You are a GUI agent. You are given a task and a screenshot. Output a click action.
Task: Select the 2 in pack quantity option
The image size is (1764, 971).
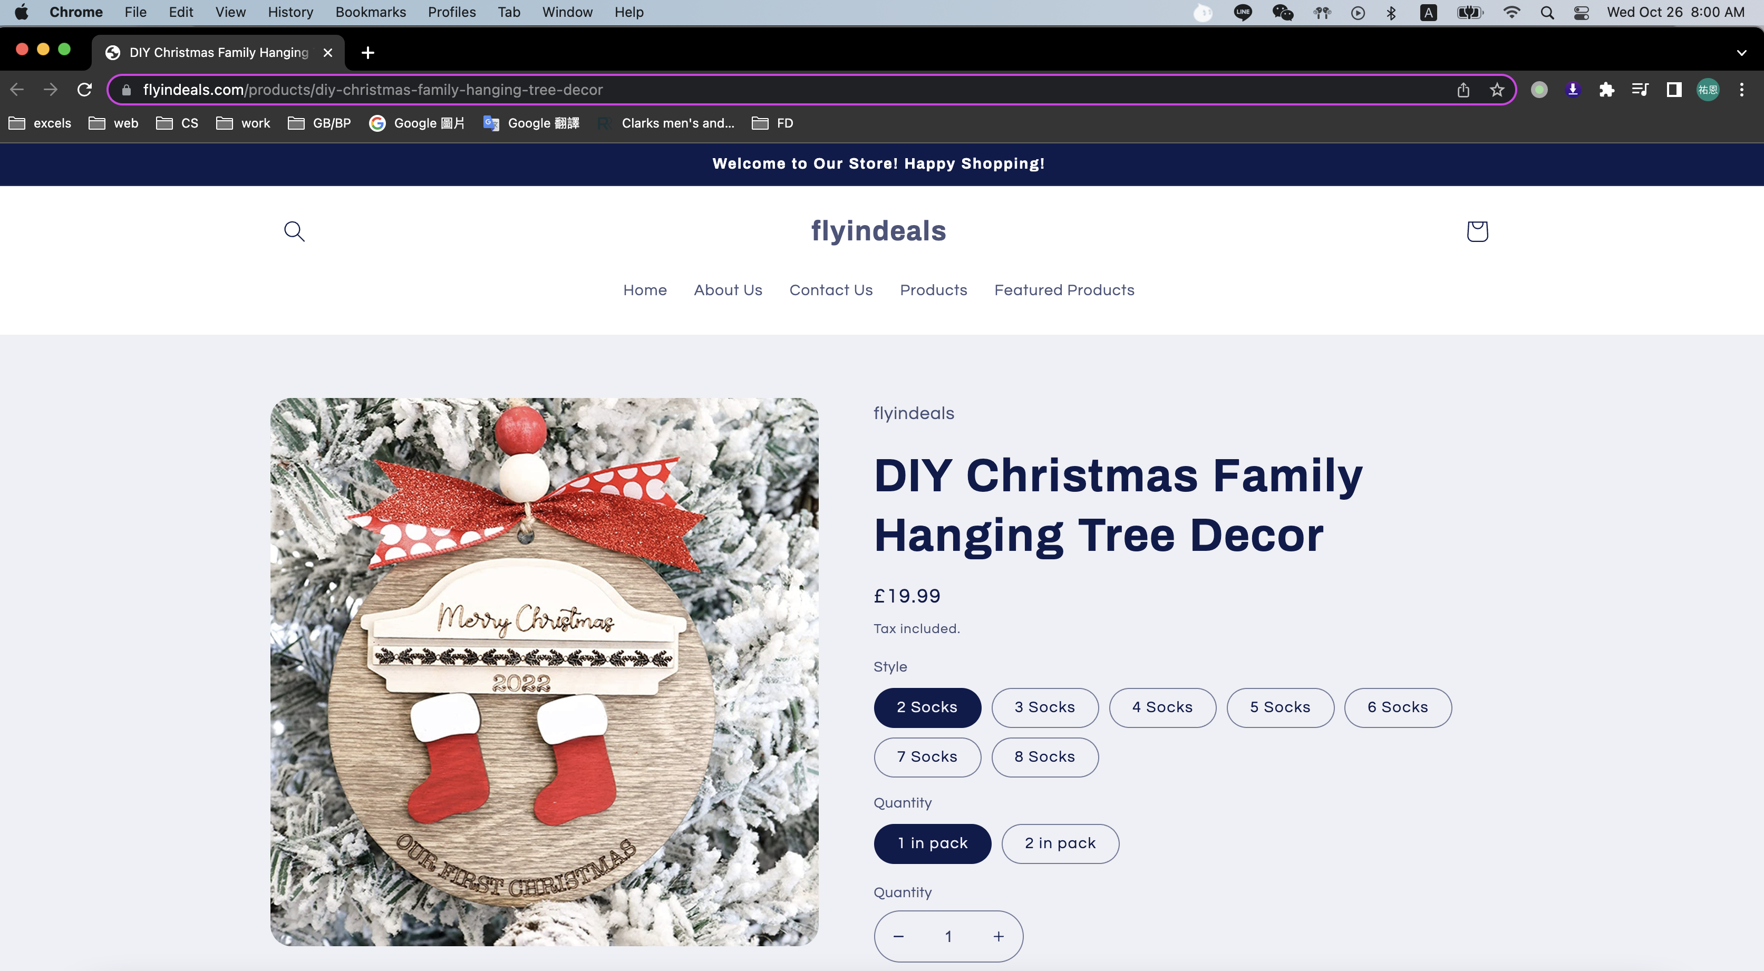1060,843
